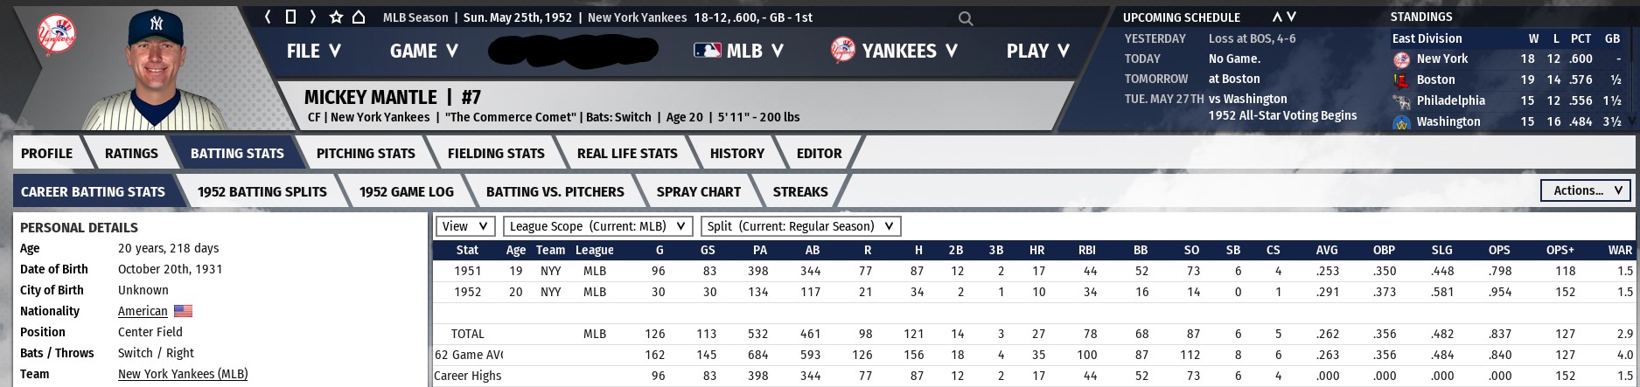Click the Boston team logo in standings
This screenshot has width=1640, height=387.
1401,79
